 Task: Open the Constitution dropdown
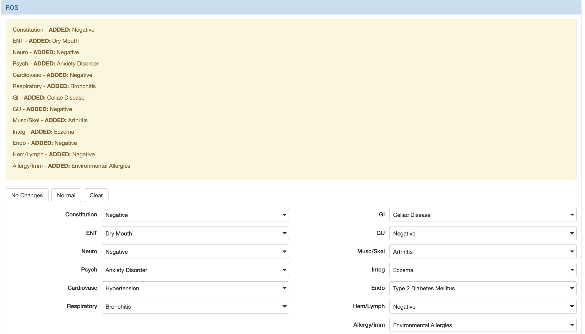point(195,215)
